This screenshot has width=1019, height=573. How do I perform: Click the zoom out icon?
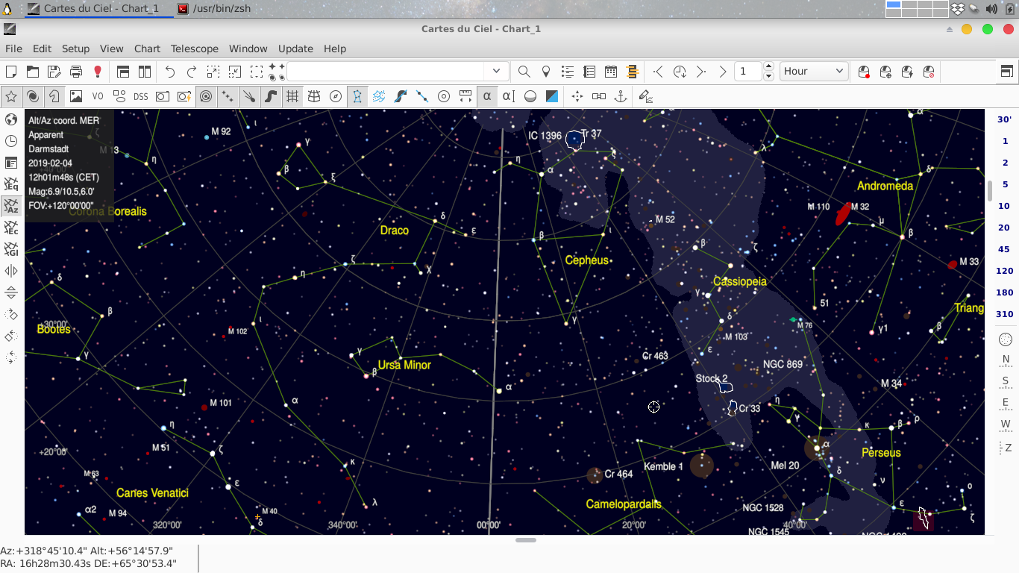pos(235,72)
